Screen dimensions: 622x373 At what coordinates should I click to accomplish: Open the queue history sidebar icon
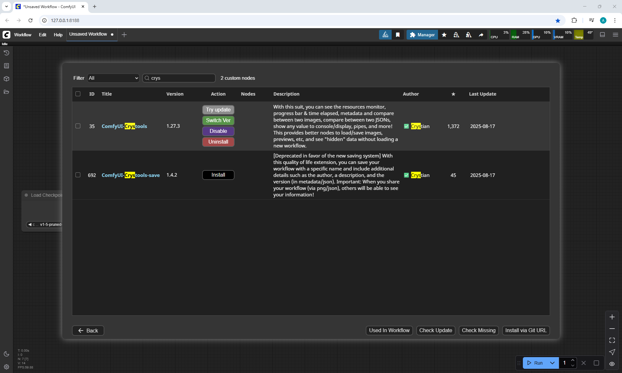click(6, 53)
